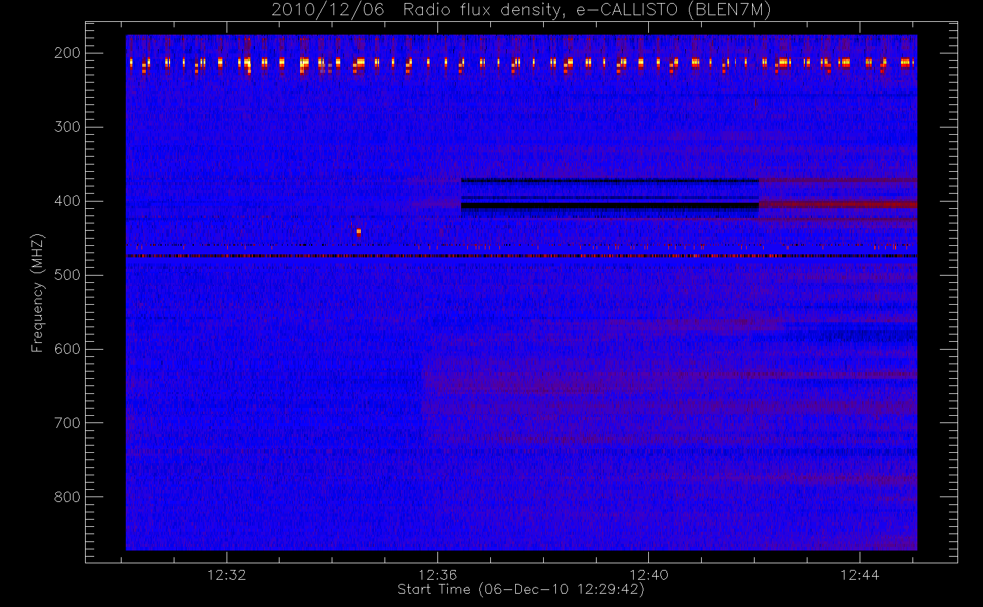
Task: Click the 'Start Time (06-Dec-10 12:29:42)' label
Action: click(521, 589)
